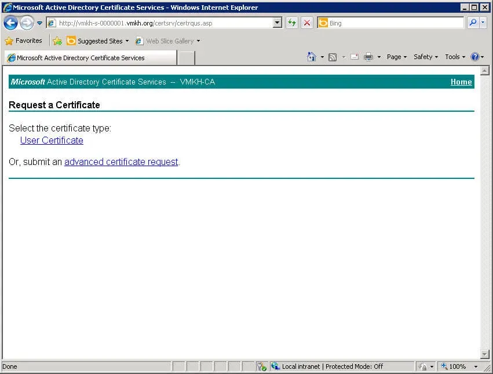This screenshot has height=374, width=493.
Task: Click the scrollbar down arrow
Action: (484, 354)
